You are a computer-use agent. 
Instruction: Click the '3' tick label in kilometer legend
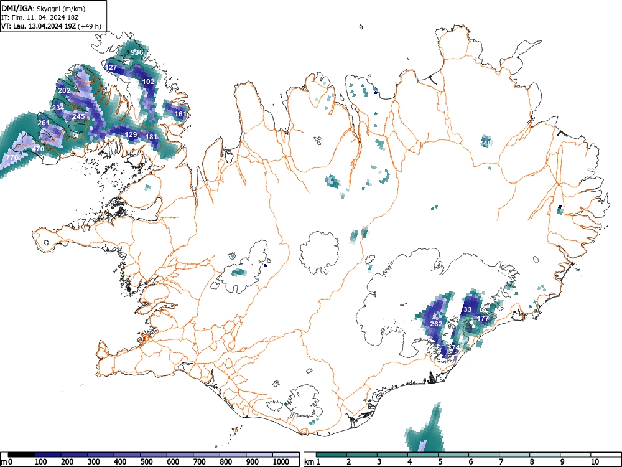tap(379, 462)
